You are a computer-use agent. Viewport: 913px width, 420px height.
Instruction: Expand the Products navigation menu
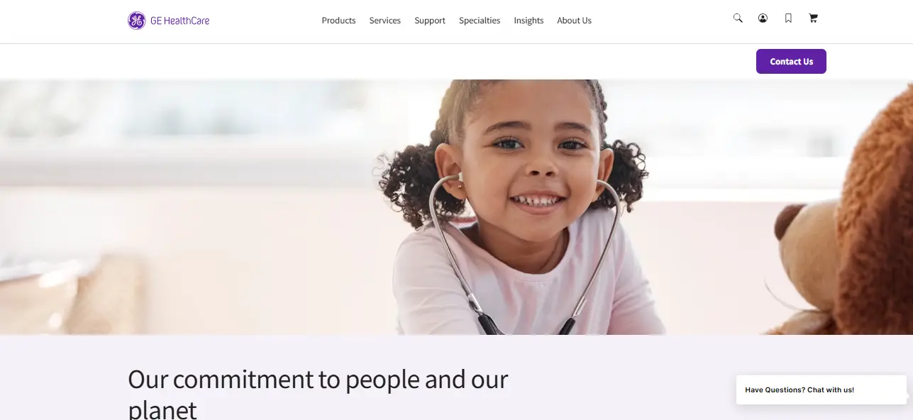coord(338,21)
